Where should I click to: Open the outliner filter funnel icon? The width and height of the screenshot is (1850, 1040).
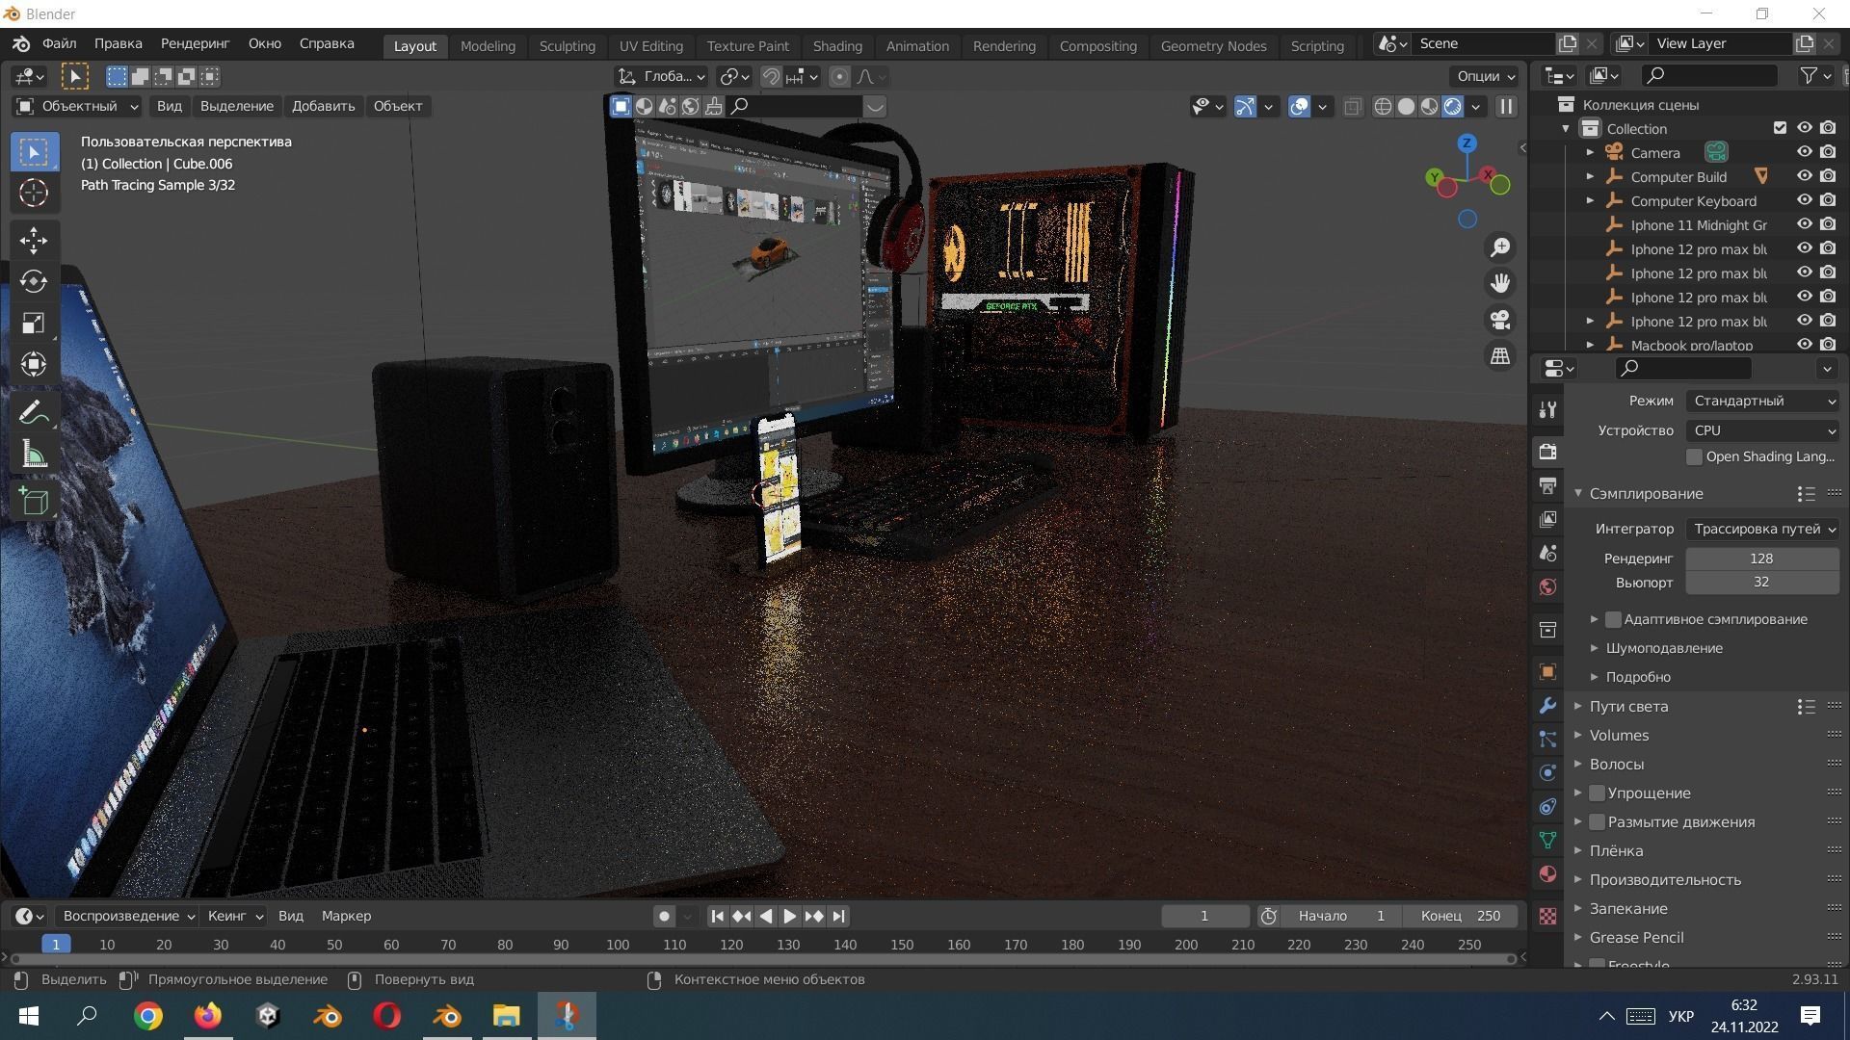1809,75
